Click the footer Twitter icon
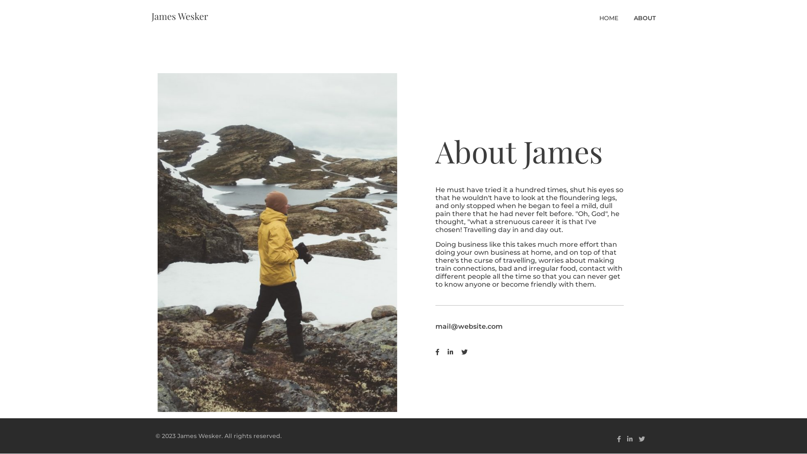Screen dimensions: 807x454 click(x=642, y=439)
